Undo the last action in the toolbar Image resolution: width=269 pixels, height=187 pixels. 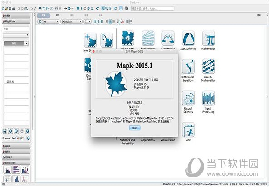pyautogui.click(x=32, y=8)
